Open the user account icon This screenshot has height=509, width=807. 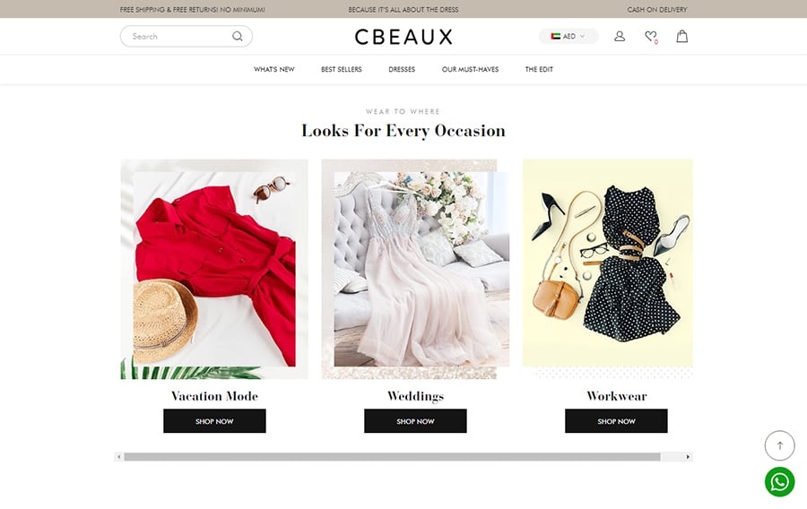pos(620,36)
